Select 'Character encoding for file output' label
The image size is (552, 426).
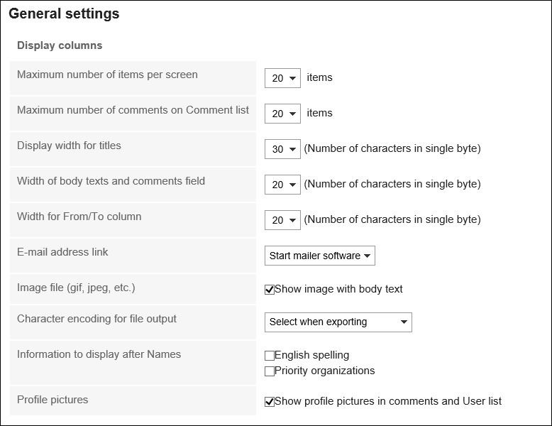tap(96, 319)
